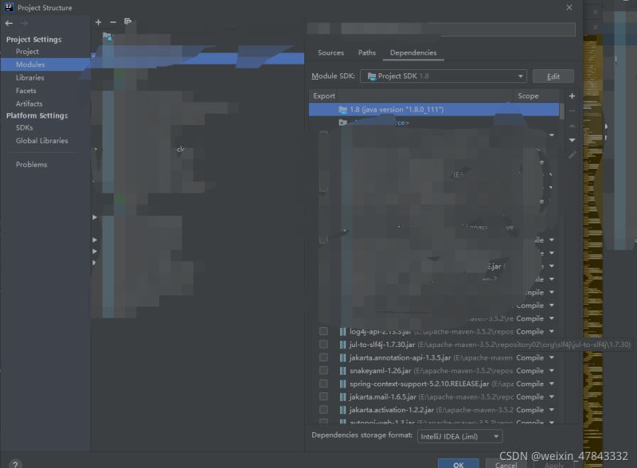
Task: Open Libraries settings
Action: click(30, 77)
